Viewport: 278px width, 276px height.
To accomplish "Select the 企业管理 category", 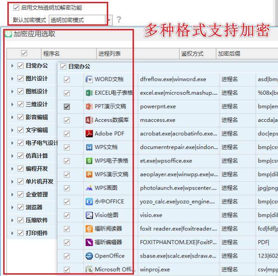I will pyautogui.click(x=37, y=194).
